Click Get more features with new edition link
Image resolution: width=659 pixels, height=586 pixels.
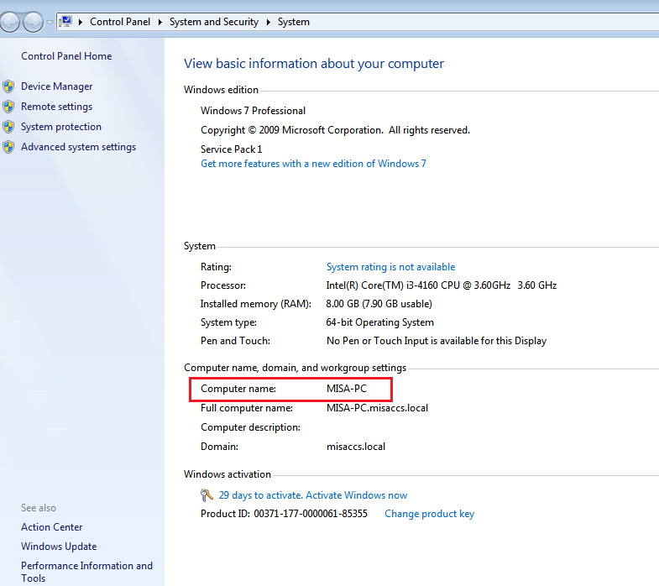point(313,164)
